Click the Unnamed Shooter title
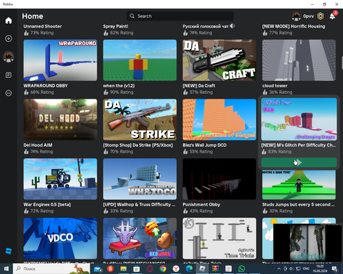Screen dimensions: 343x274 tap(43, 26)
